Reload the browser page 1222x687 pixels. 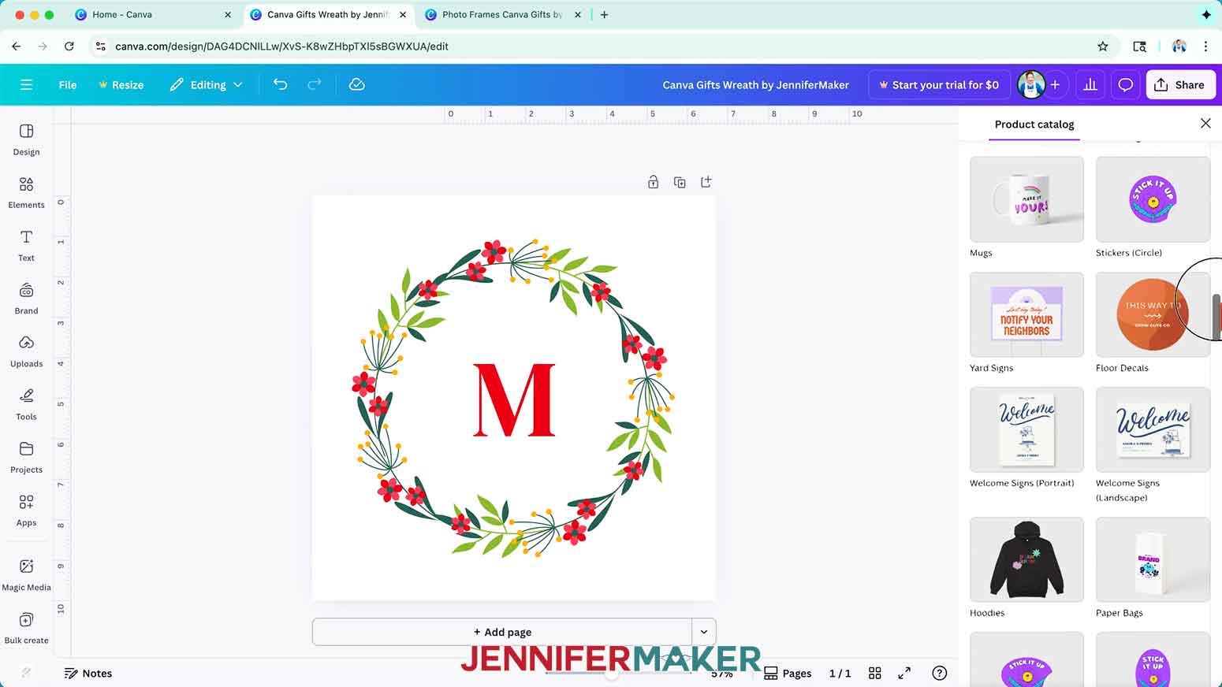click(x=69, y=46)
